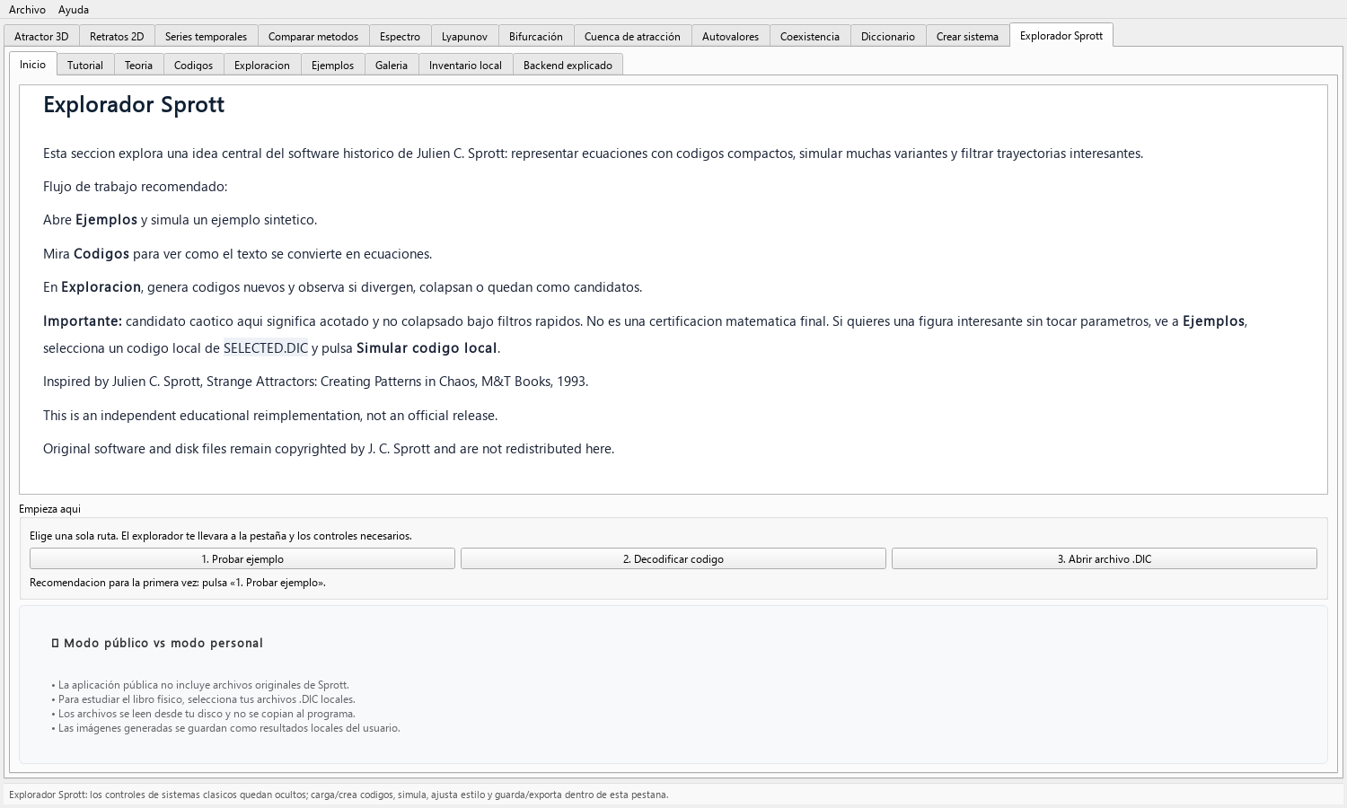The height and width of the screenshot is (808, 1347).
Task: Open the Ejemplos sub-tab
Action: pos(332,66)
